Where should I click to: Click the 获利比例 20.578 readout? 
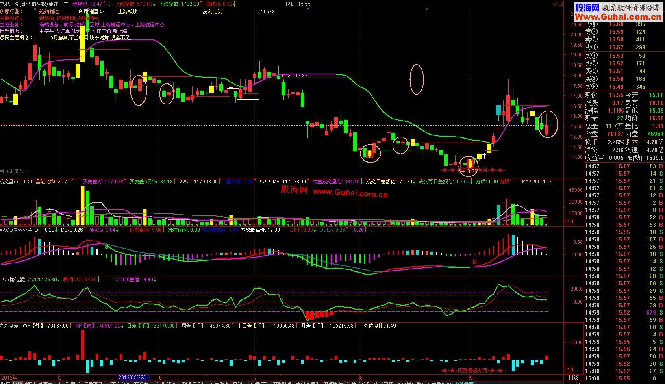[239, 12]
